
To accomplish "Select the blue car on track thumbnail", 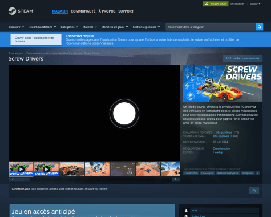I will [x=148, y=169].
